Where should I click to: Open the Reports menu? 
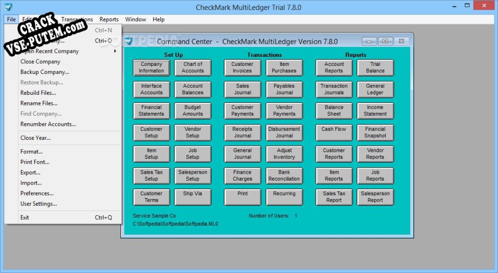click(x=109, y=19)
